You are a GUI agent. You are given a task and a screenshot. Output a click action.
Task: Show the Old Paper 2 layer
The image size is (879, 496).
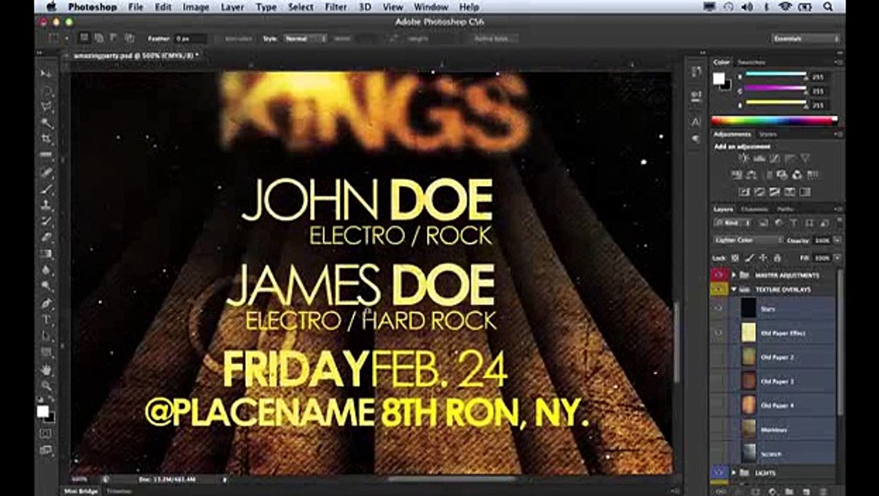(x=719, y=357)
